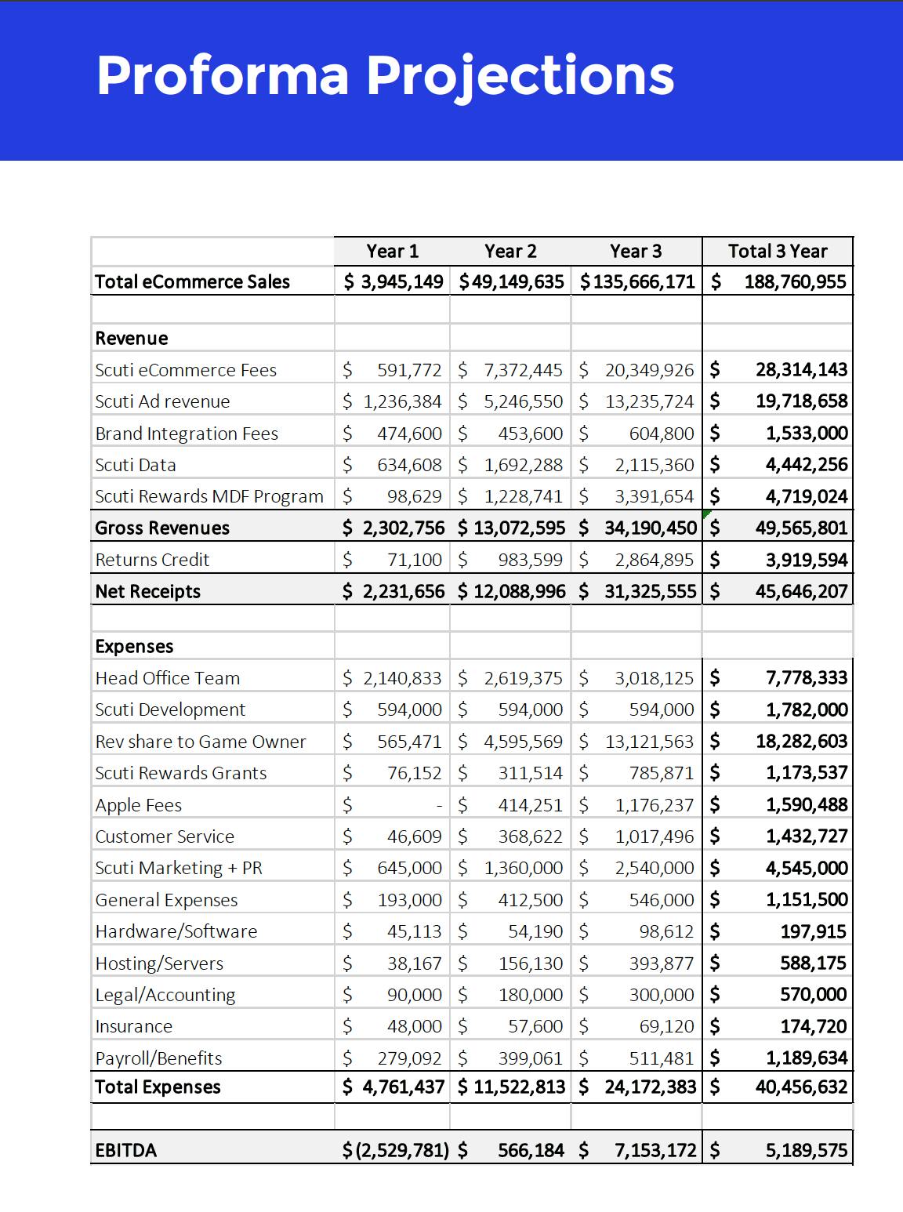Select the Hardware/Software row label
Image resolution: width=903 pixels, height=1212 pixels.
pos(176,931)
